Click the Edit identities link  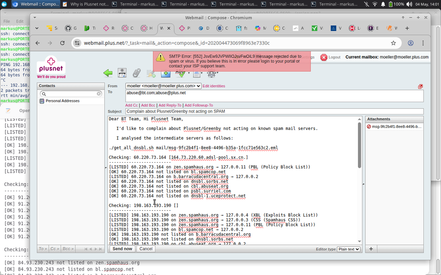[214, 86]
